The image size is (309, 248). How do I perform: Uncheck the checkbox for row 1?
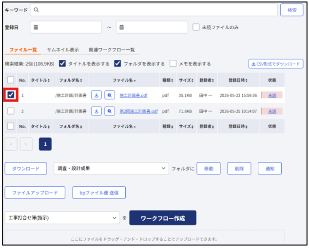(x=11, y=95)
